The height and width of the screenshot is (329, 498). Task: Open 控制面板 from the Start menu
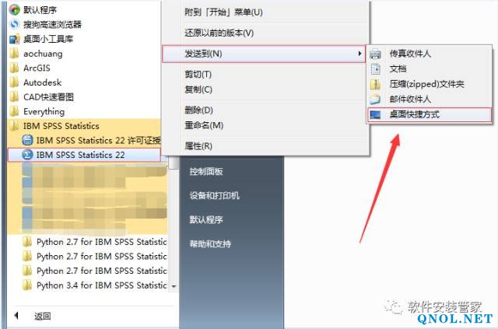click(x=206, y=171)
